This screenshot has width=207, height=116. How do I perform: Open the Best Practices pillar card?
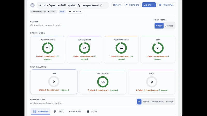(121, 49)
